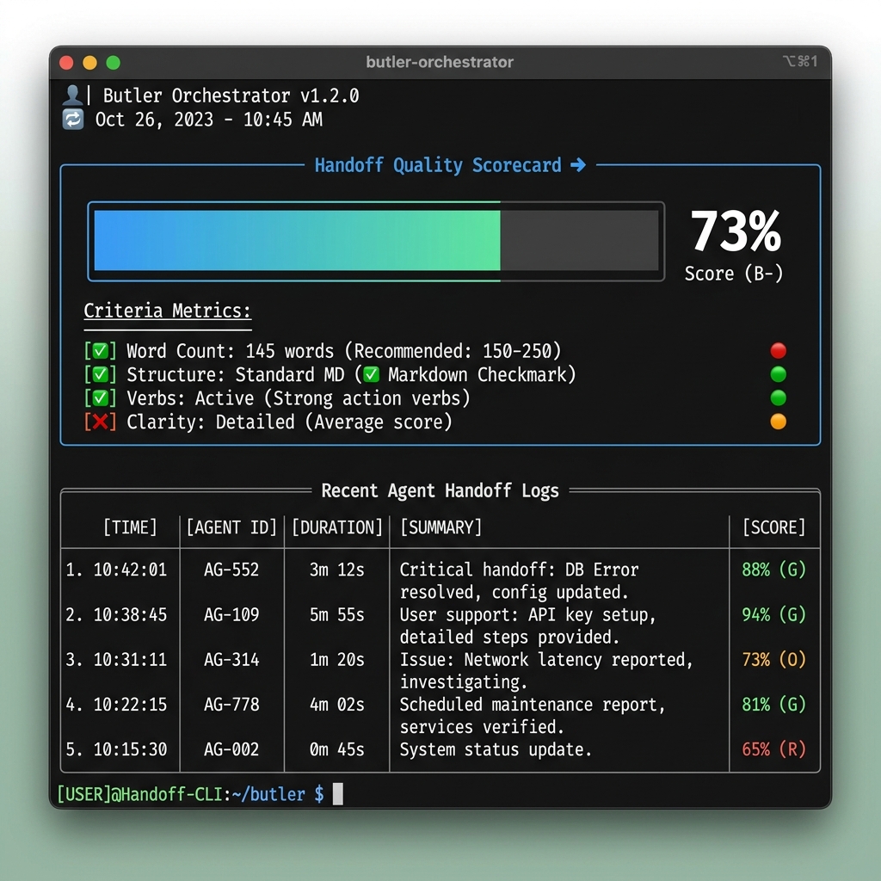Image resolution: width=881 pixels, height=881 pixels.
Task: Click the terminal prompt cursor block
Action: 337,794
